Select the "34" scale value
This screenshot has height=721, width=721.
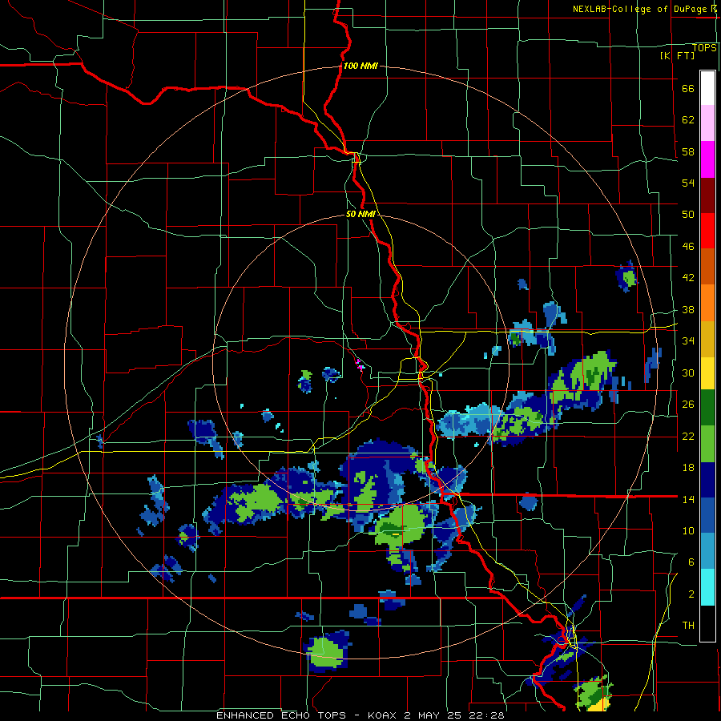[x=688, y=341]
